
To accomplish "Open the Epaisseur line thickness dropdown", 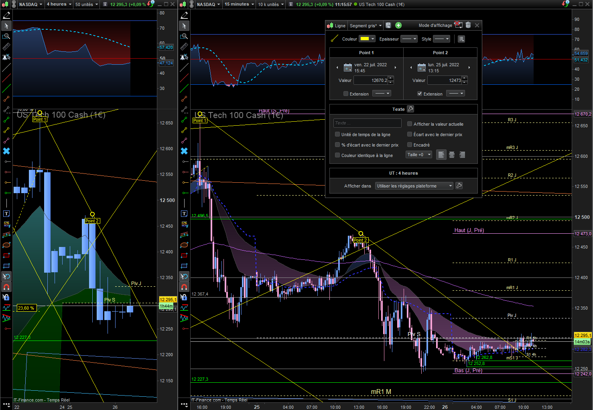I will 409,39.
